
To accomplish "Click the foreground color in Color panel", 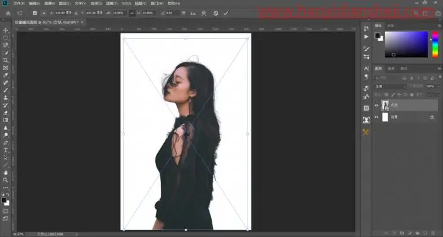I will click(378, 35).
